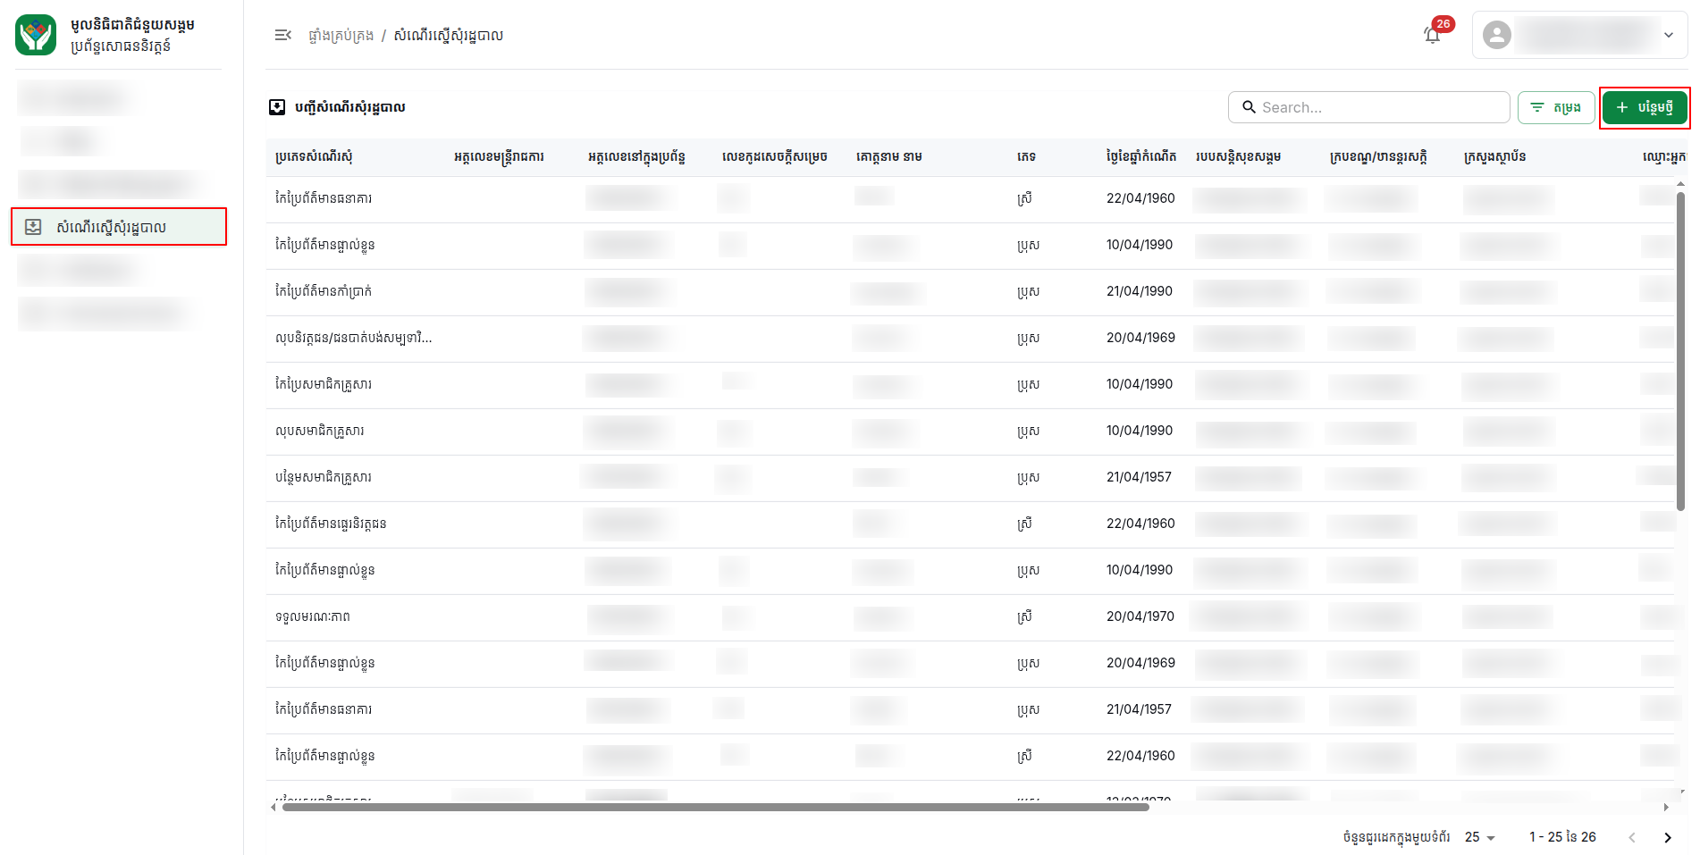Click the column header ថ្ងៃខែឆ្នាំកំណើត
Screen dimensions: 1700x855
pos(1141,156)
